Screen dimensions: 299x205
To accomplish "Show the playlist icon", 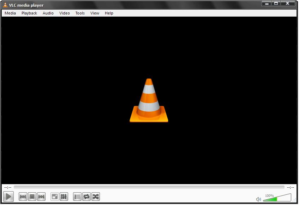I will click(77, 197).
